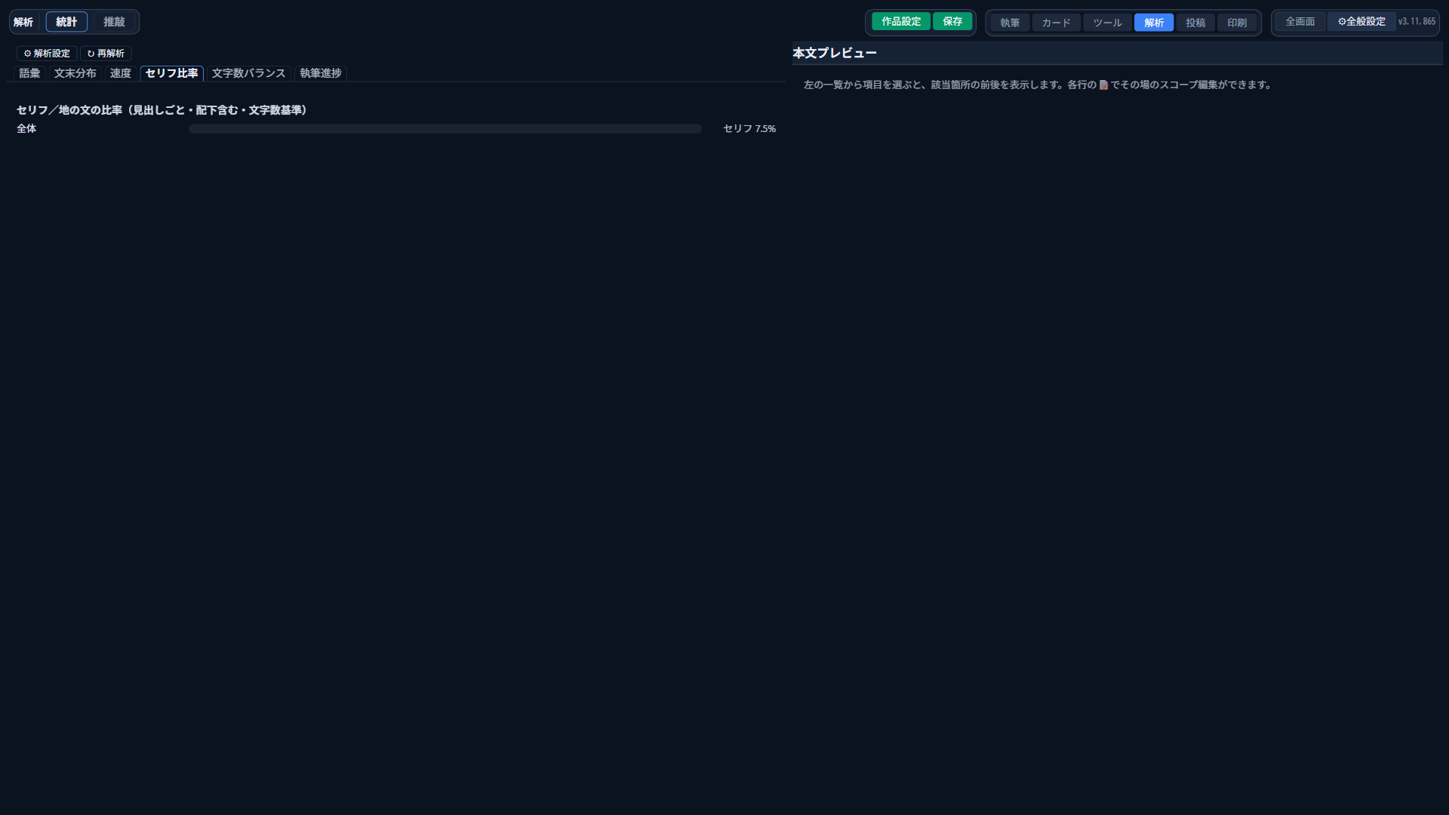The width and height of the screenshot is (1449, 815).
Task: Toggle 全画面 fullscreen
Action: tap(1300, 22)
